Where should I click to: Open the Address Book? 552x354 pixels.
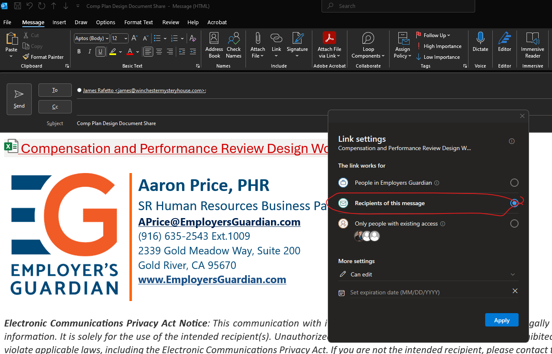(214, 45)
